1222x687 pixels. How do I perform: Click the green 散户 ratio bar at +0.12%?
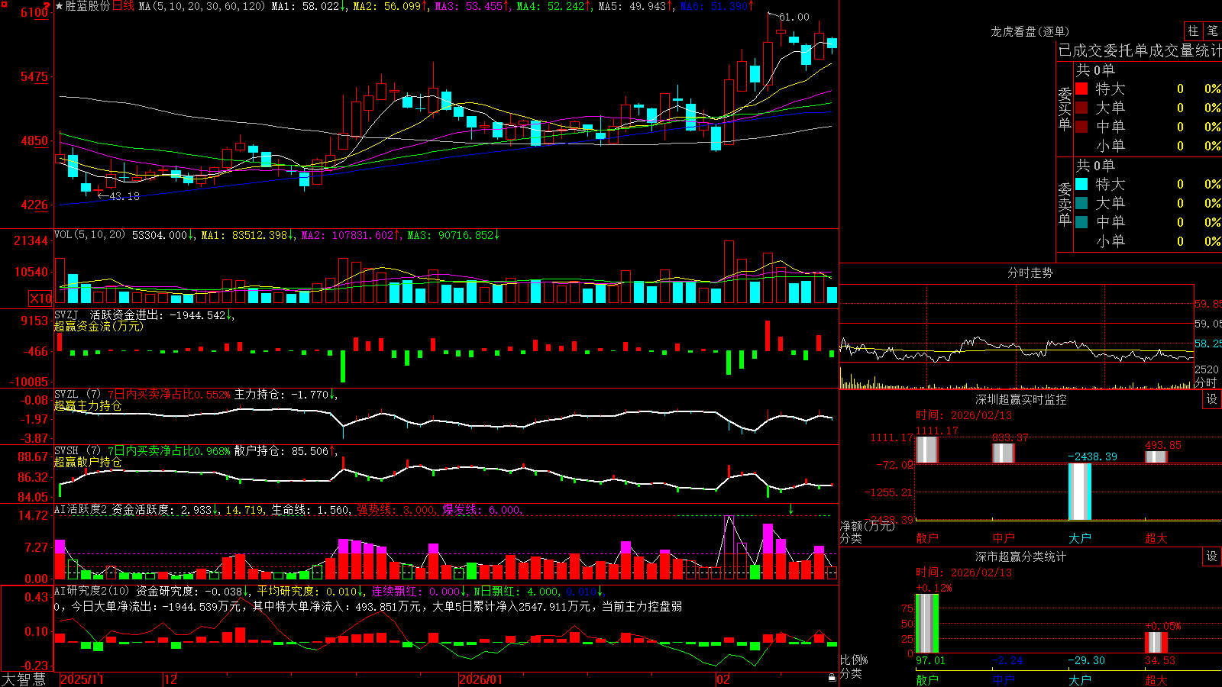(x=926, y=623)
